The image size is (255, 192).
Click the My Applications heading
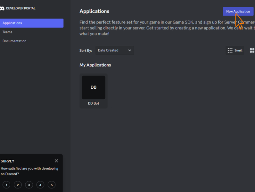95,65
